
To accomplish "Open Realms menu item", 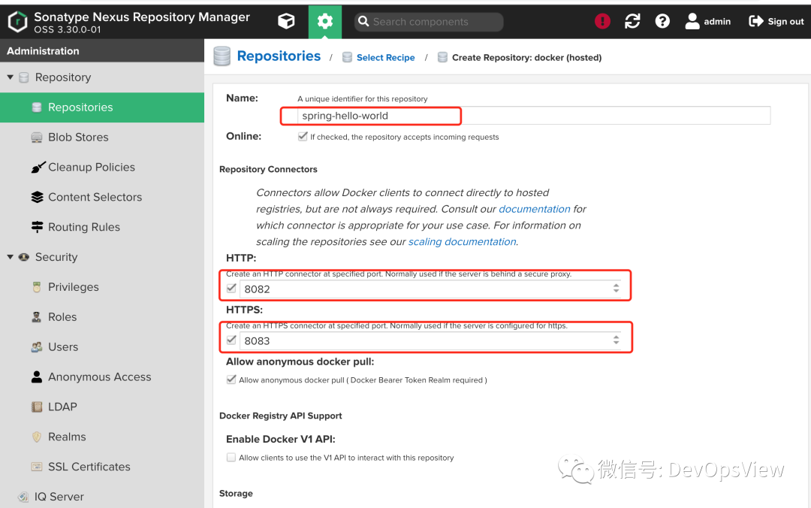I will pos(102,437).
